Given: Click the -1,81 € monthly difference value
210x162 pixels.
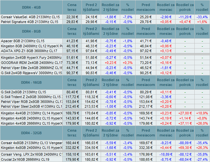Looking at the screenshot, I should 166,68.
